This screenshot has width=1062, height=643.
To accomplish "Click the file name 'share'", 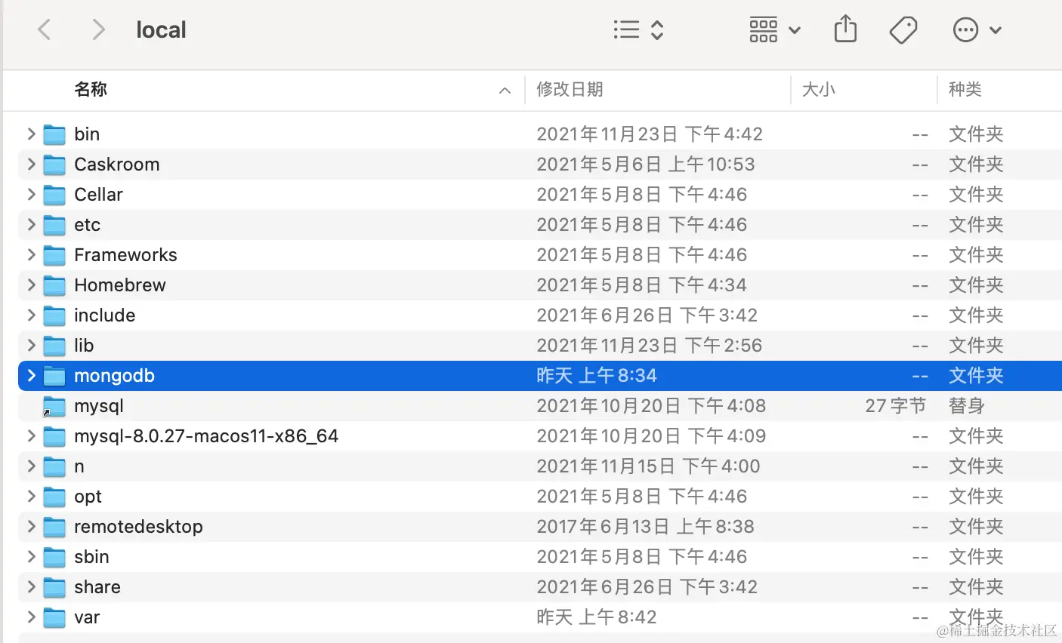I will (x=97, y=587).
